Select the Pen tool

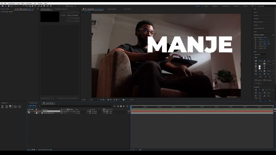click(33, 6)
